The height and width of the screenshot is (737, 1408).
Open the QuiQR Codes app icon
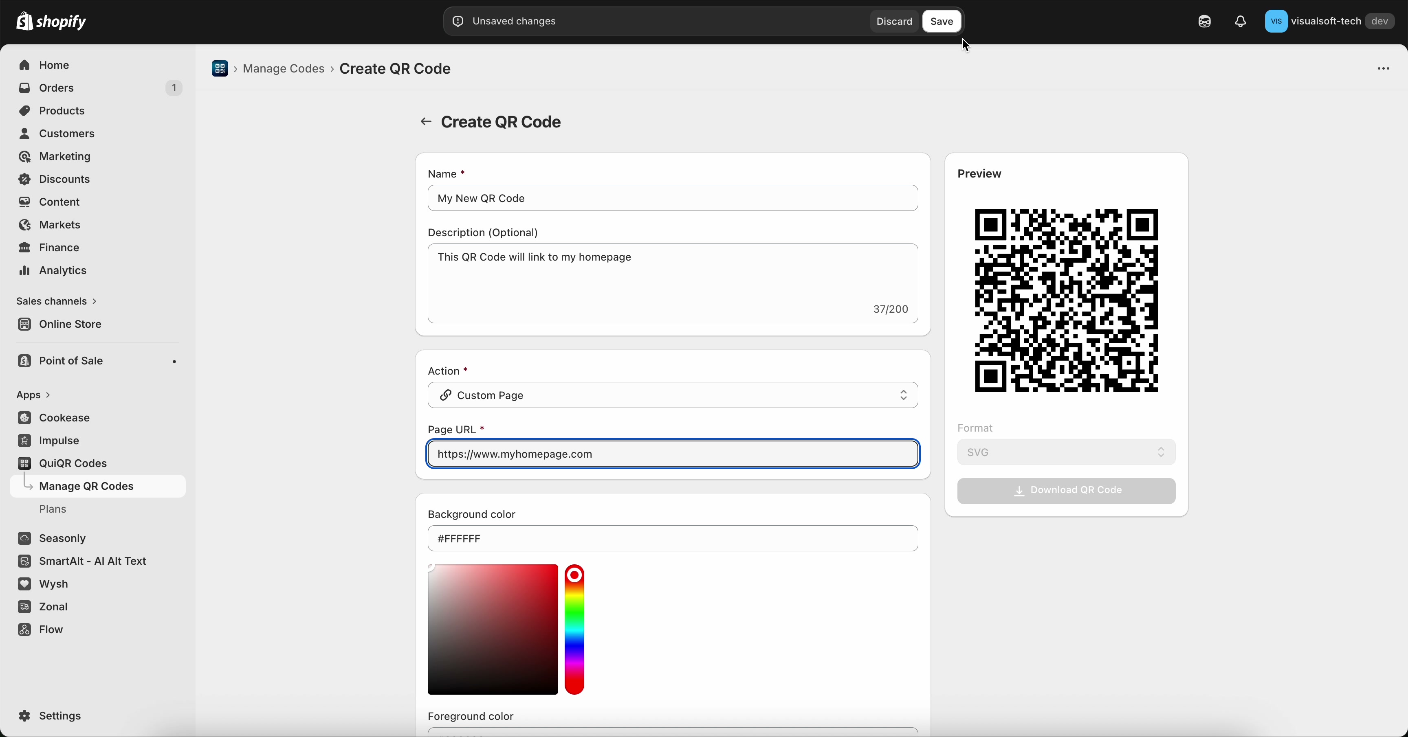click(x=24, y=463)
